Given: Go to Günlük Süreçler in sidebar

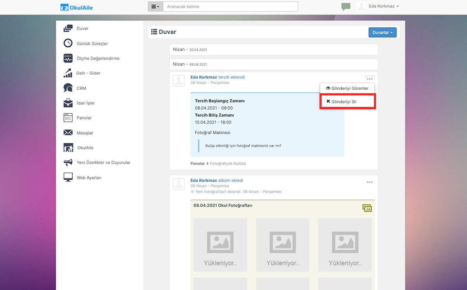Looking at the screenshot, I should coord(92,43).
